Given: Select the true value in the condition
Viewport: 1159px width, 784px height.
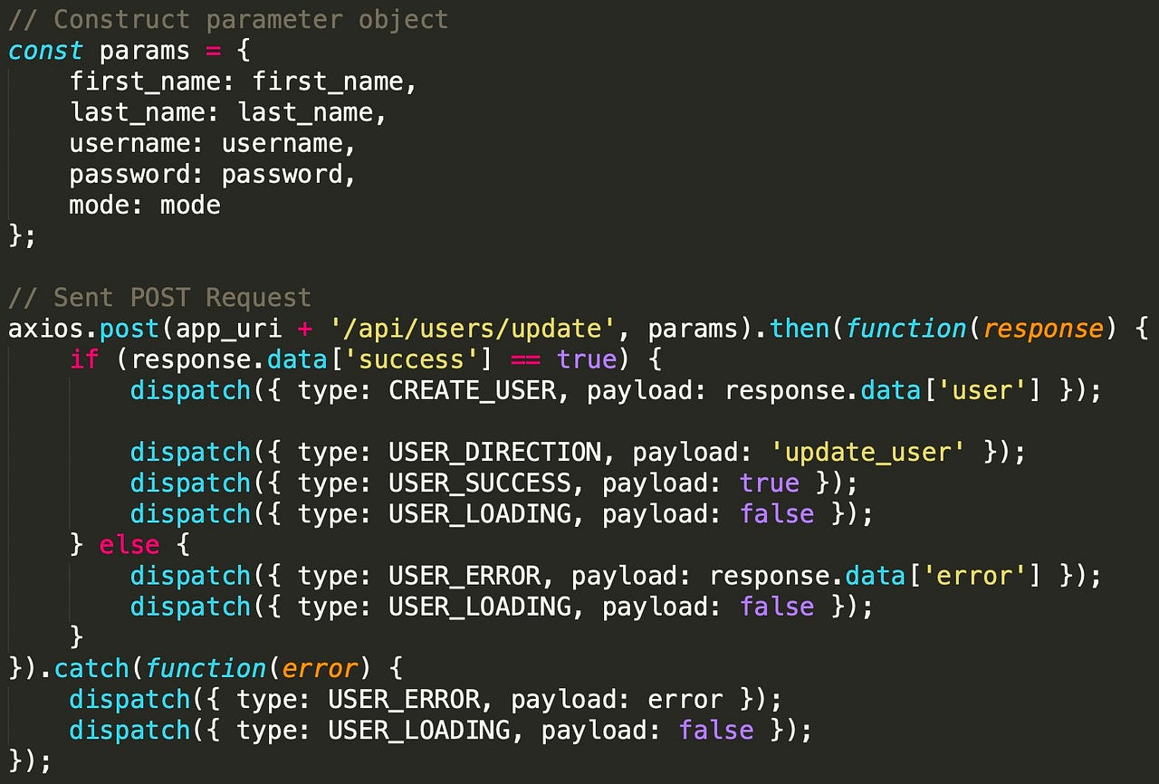Looking at the screenshot, I should (x=586, y=359).
